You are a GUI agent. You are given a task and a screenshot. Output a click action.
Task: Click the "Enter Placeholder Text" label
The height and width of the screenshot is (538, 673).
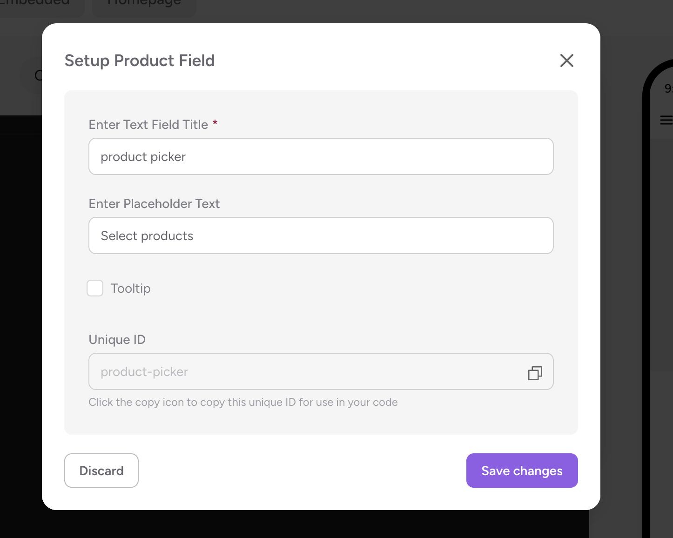154,204
